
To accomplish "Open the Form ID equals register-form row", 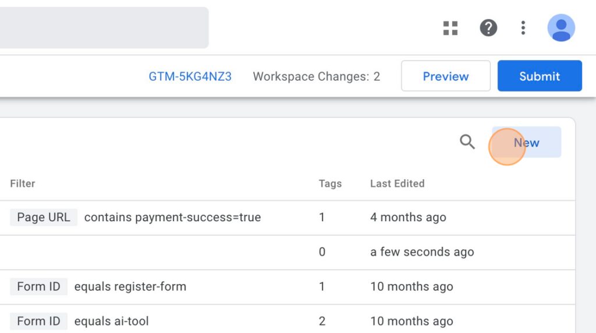I will coord(288,286).
